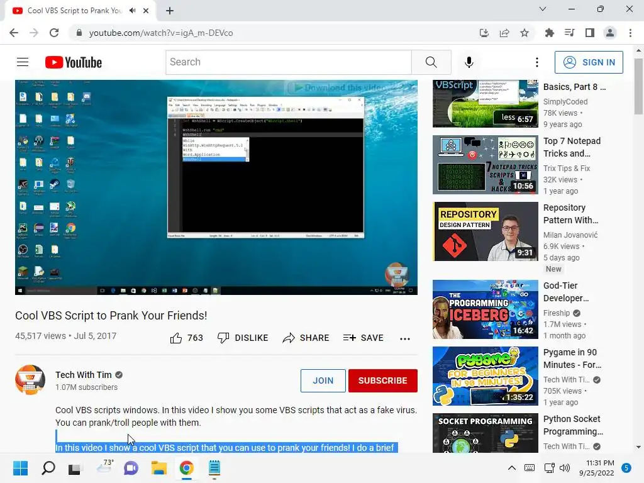Click the SIGN IN button
The image size is (644, 483).
[x=589, y=62]
